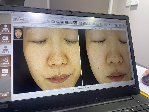The height and width of the screenshot is (112, 149).
Task: Open STEP 4 analysis
Action: 5,61
